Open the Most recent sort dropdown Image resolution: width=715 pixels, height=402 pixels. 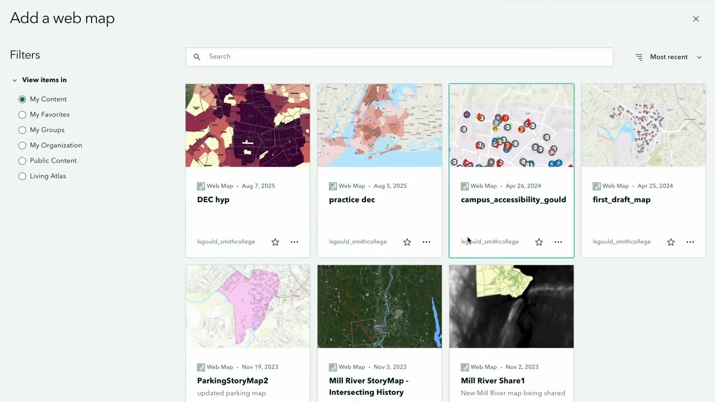(x=669, y=57)
